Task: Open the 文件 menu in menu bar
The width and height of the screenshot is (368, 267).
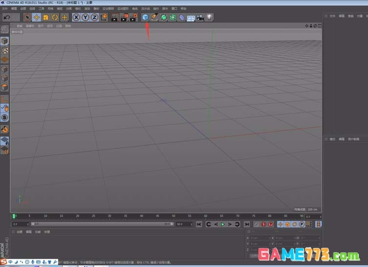Action: tap(4, 8)
